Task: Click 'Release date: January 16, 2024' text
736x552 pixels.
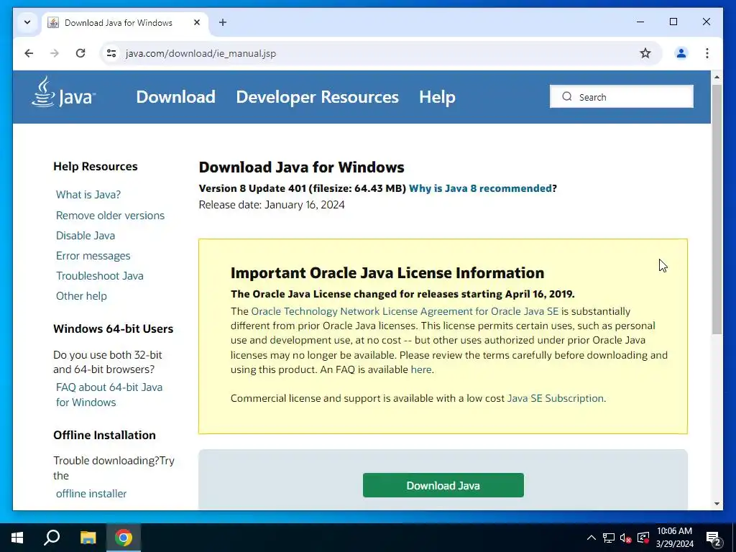Action: click(272, 205)
